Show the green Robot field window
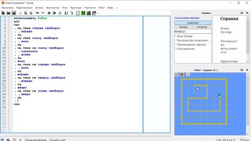Screen dimensions: 251x141 coord(83,13)
